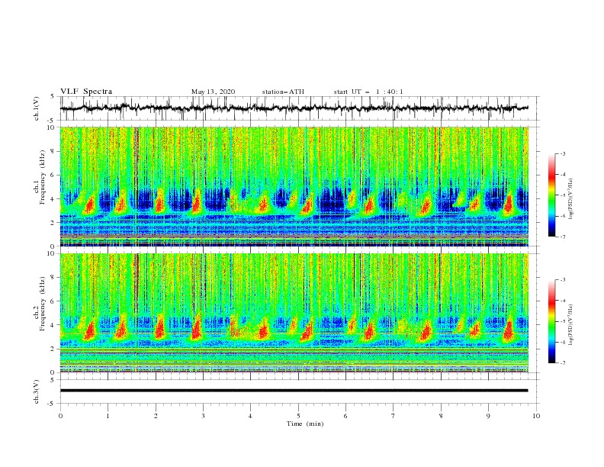Select the date 'May 13, 2020'
The height and width of the screenshot is (467, 604).
click(x=213, y=92)
